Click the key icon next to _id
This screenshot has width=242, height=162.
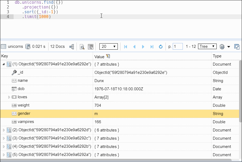[x=14, y=72]
